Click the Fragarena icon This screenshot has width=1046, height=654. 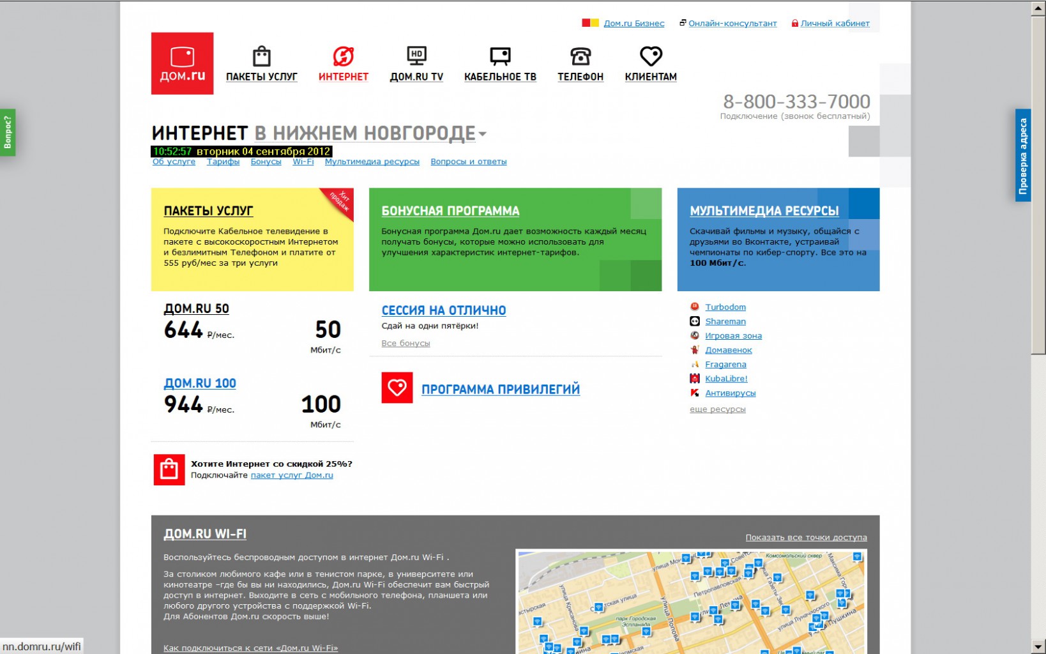point(695,364)
